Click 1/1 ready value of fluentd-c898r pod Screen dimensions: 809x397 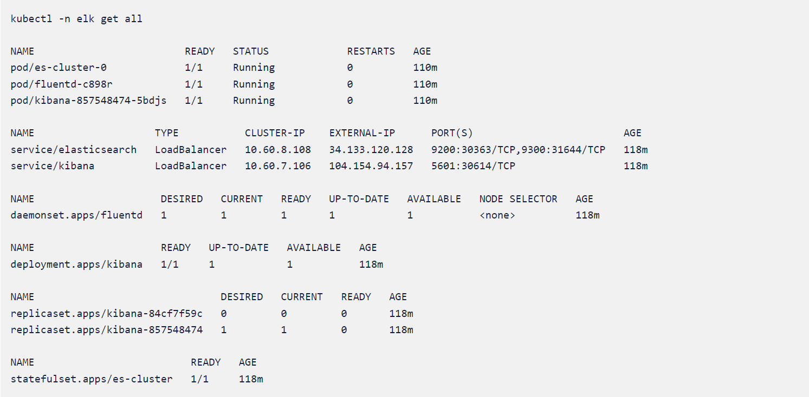coord(194,84)
